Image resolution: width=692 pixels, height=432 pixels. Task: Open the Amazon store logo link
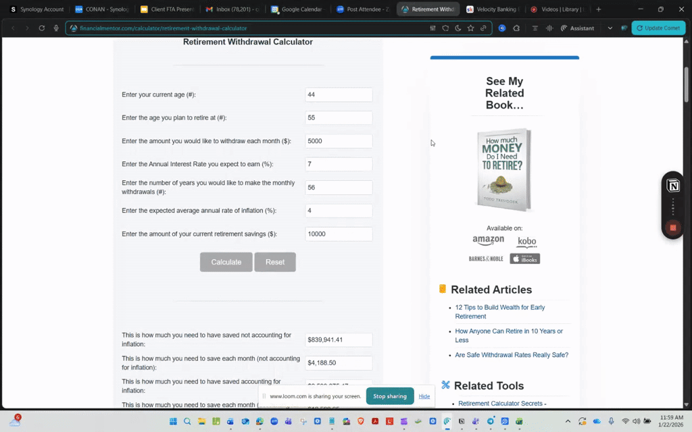(488, 241)
